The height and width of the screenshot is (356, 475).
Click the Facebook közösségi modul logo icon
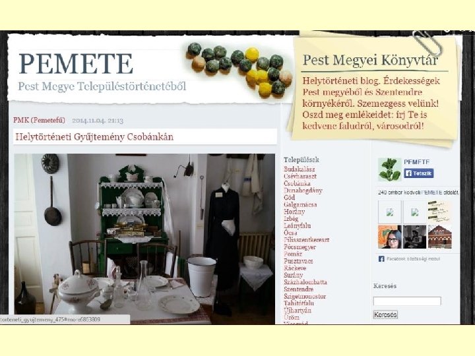point(381,259)
